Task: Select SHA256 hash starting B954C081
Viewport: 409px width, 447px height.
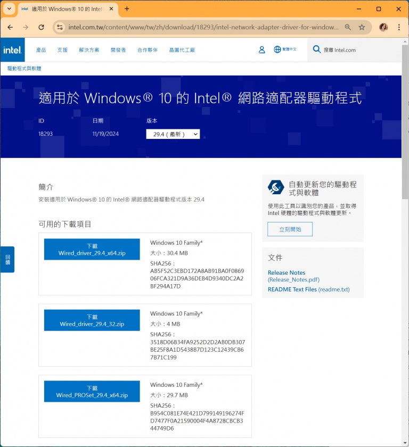Action: [x=197, y=421]
